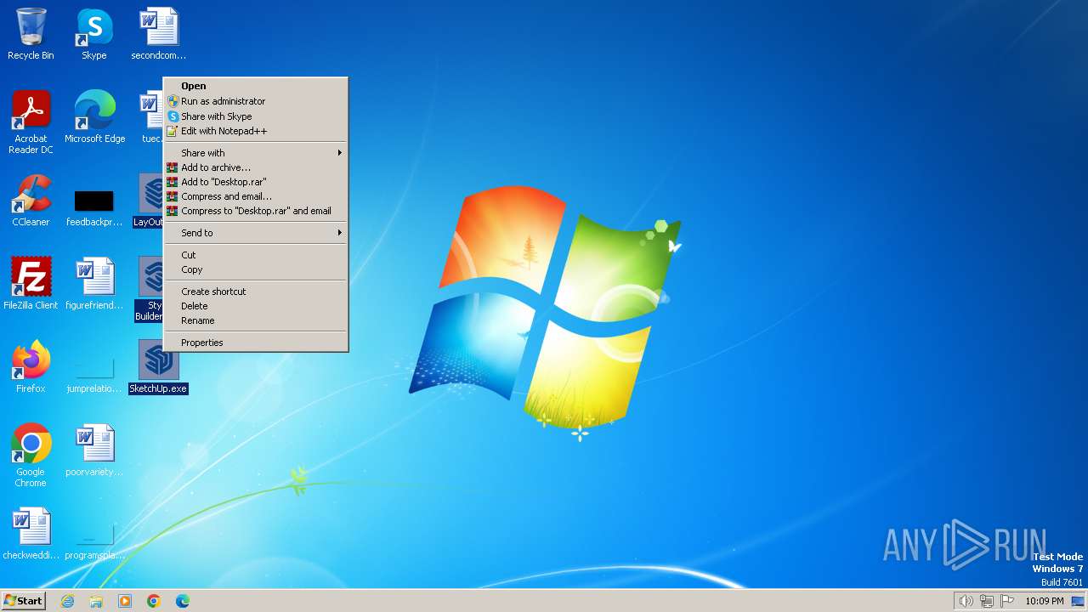
Task: Select the secondcom... Word document icon
Action: (158, 35)
